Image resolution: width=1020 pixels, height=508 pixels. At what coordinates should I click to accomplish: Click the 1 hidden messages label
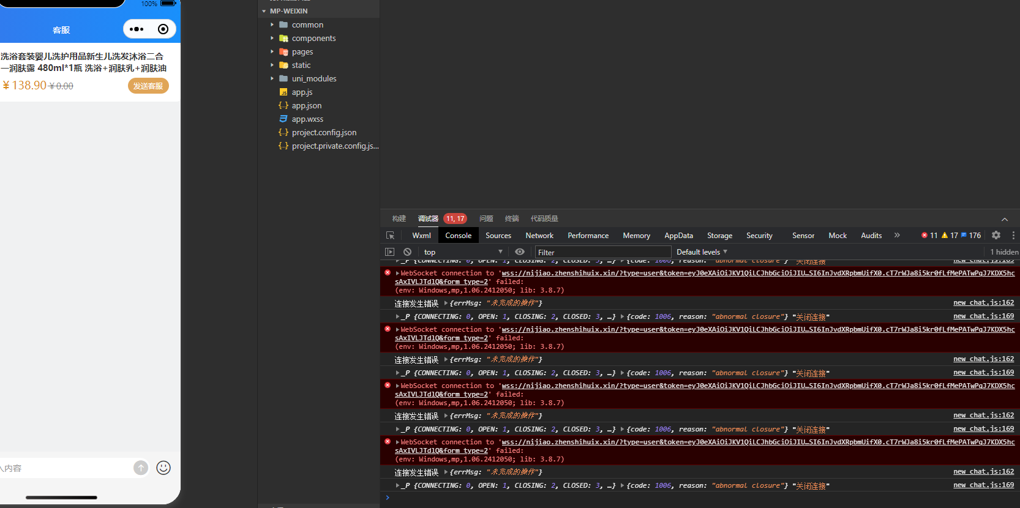(x=1004, y=252)
